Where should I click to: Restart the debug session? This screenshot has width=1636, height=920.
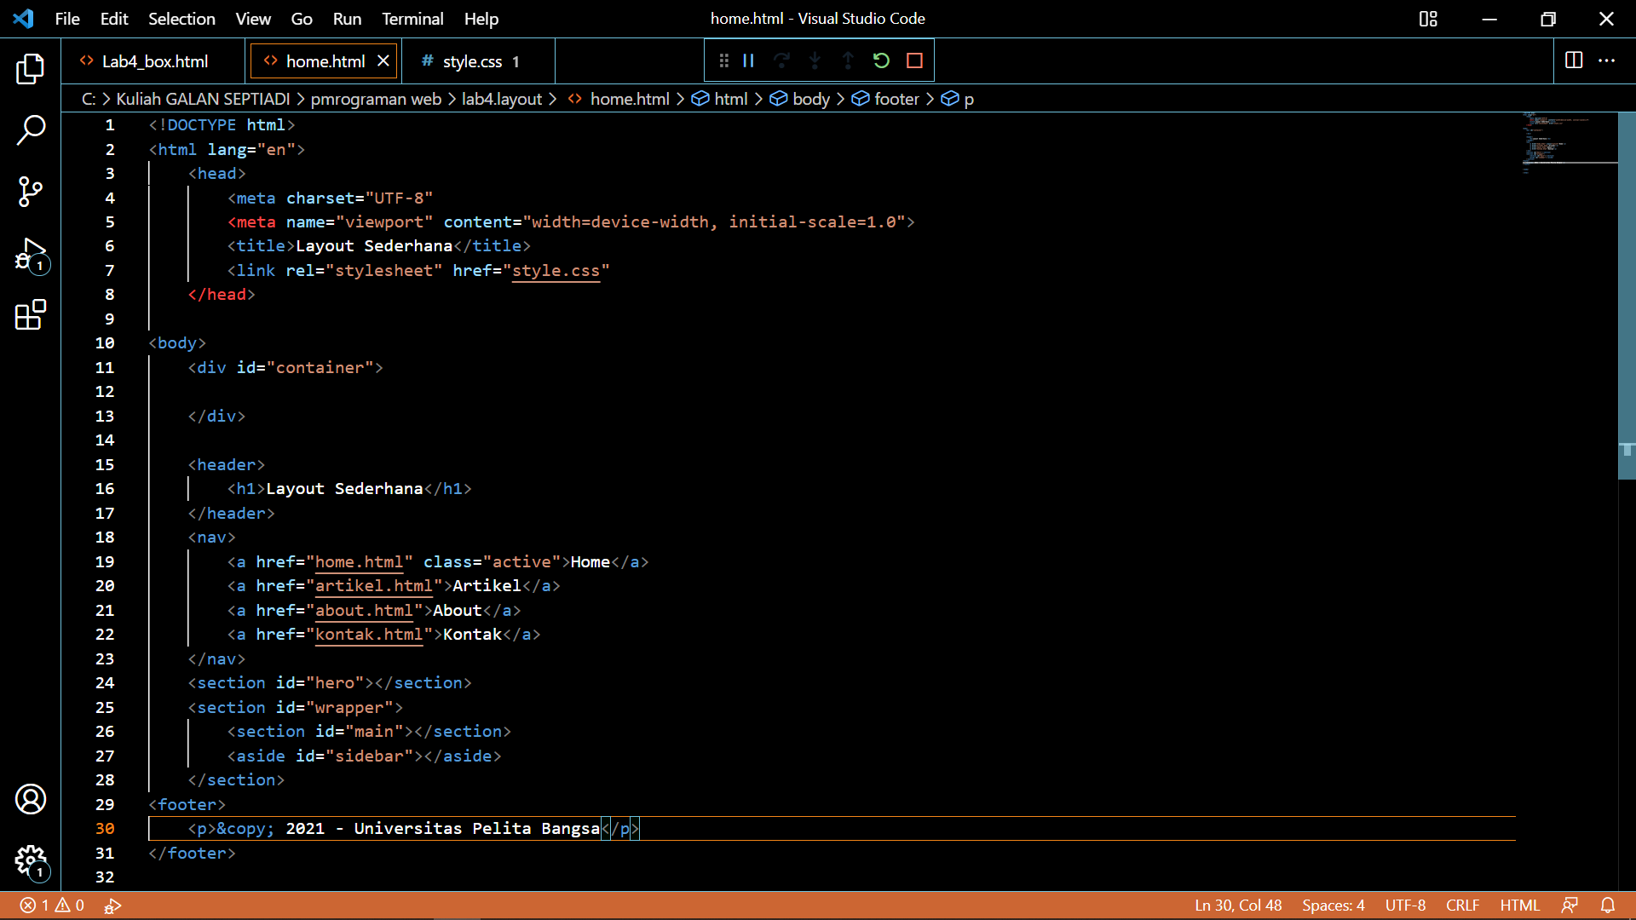pos(881,60)
